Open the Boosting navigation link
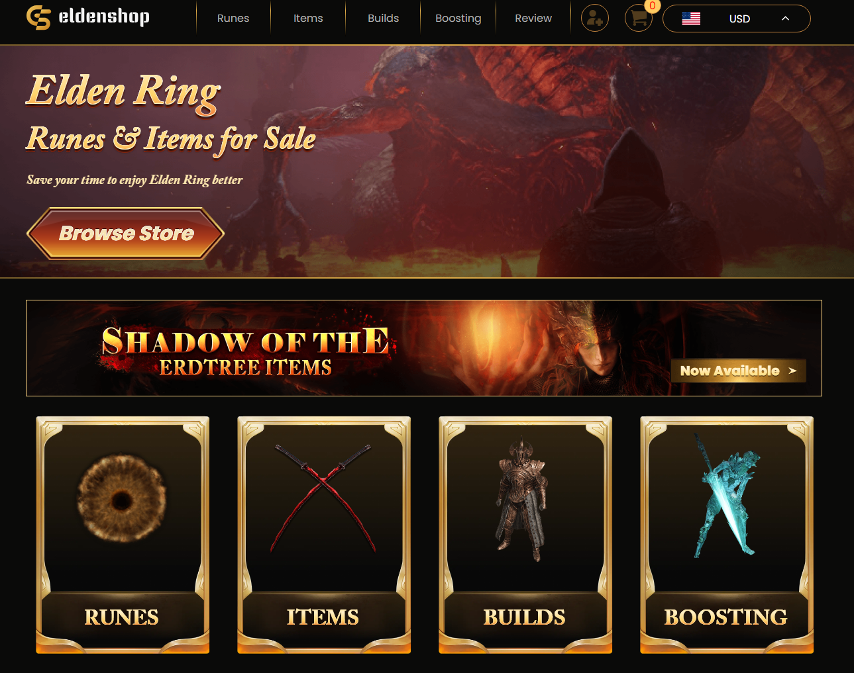The height and width of the screenshot is (673, 854). (458, 18)
